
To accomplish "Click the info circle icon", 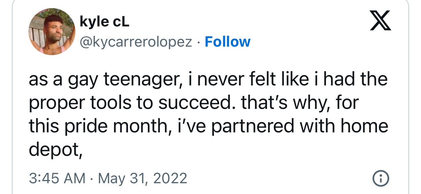I will point(381,178).
